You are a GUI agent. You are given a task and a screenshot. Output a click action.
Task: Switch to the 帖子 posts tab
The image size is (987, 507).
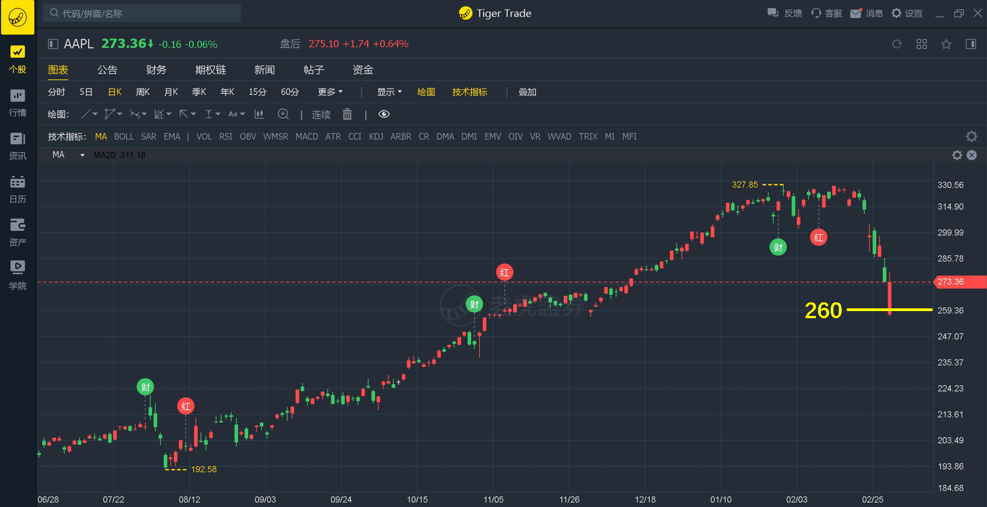tap(314, 70)
